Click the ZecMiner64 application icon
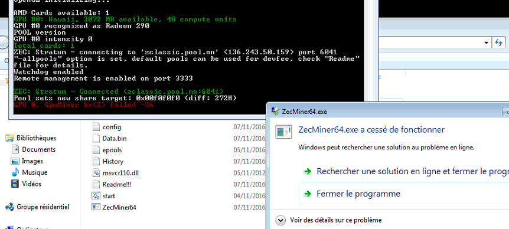The height and width of the screenshot is (229, 509). [x=96, y=207]
